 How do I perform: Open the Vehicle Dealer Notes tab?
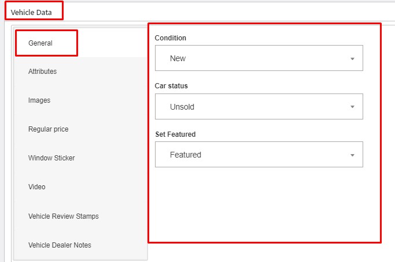(60, 245)
